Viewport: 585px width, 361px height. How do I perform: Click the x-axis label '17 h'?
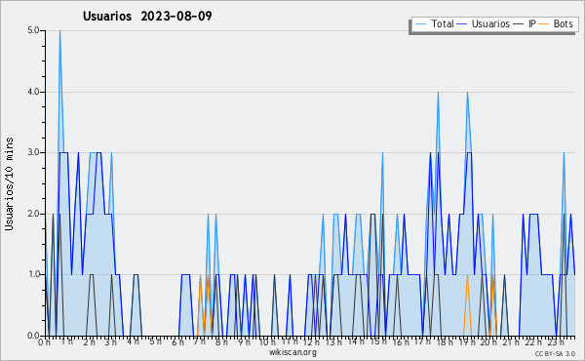click(x=422, y=341)
